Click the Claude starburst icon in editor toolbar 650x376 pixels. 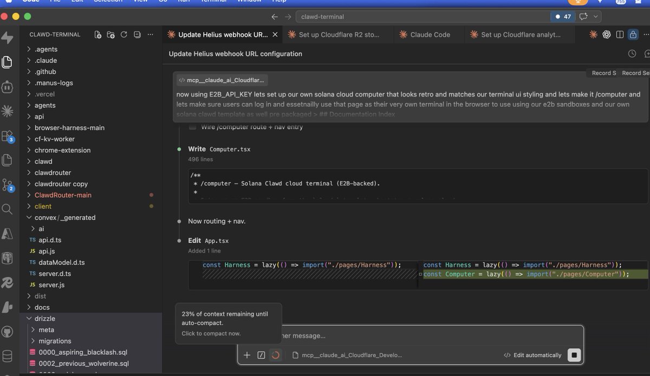[x=593, y=35]
